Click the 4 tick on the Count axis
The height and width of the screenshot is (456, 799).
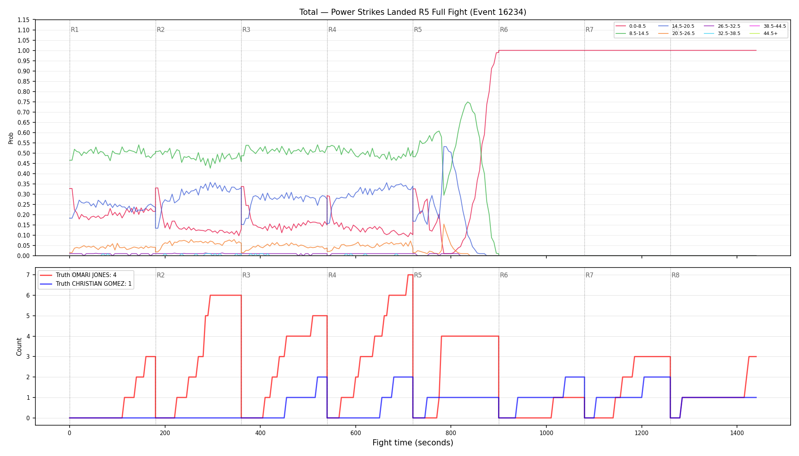(x=28, y=336)
